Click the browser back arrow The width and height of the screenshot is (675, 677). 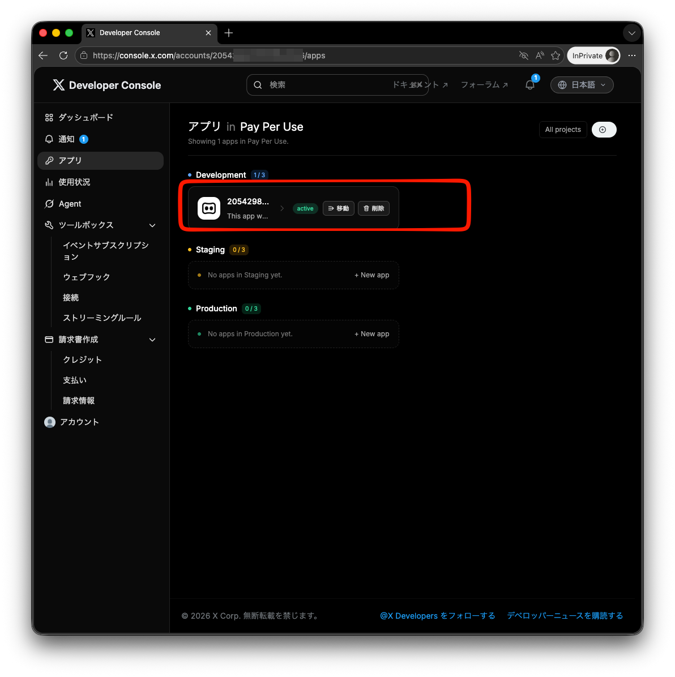pos(43,55)
